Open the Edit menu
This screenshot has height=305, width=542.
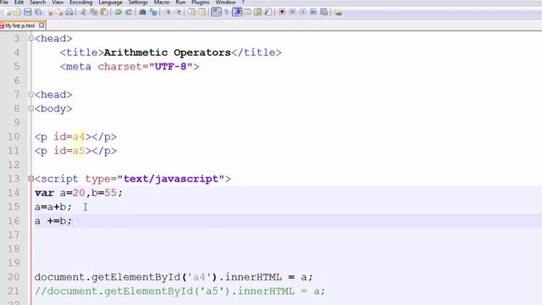tap(19, 3)
